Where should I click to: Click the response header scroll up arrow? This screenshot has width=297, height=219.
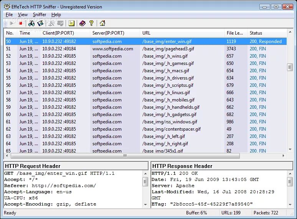coord(290,174)
